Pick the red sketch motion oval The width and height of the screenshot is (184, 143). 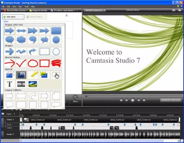(x=33, y=63)
